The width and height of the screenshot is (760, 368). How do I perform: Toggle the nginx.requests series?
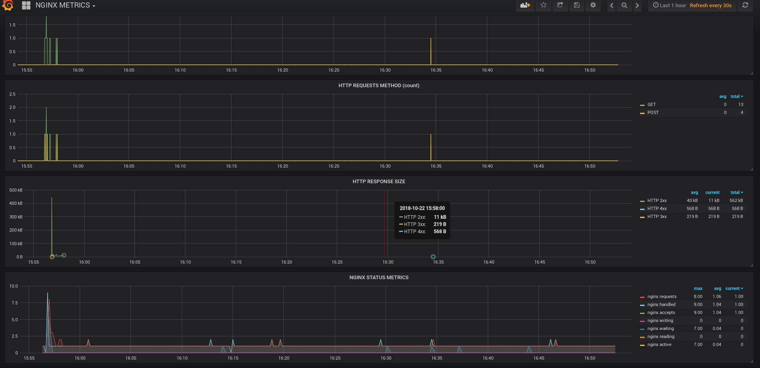pyautogui.click(x=662, y=296)
